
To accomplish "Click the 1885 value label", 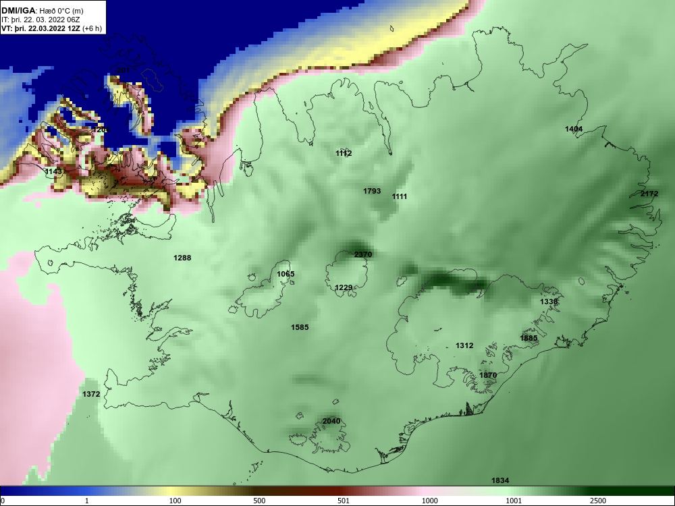I will [529, 338].
